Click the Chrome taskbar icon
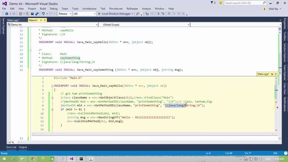This screenshot has height=162, width=288. click(x=33, y=159)
